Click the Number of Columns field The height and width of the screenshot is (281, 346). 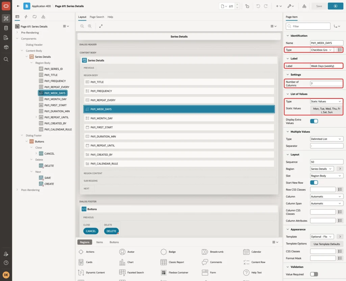coord(327,84)
